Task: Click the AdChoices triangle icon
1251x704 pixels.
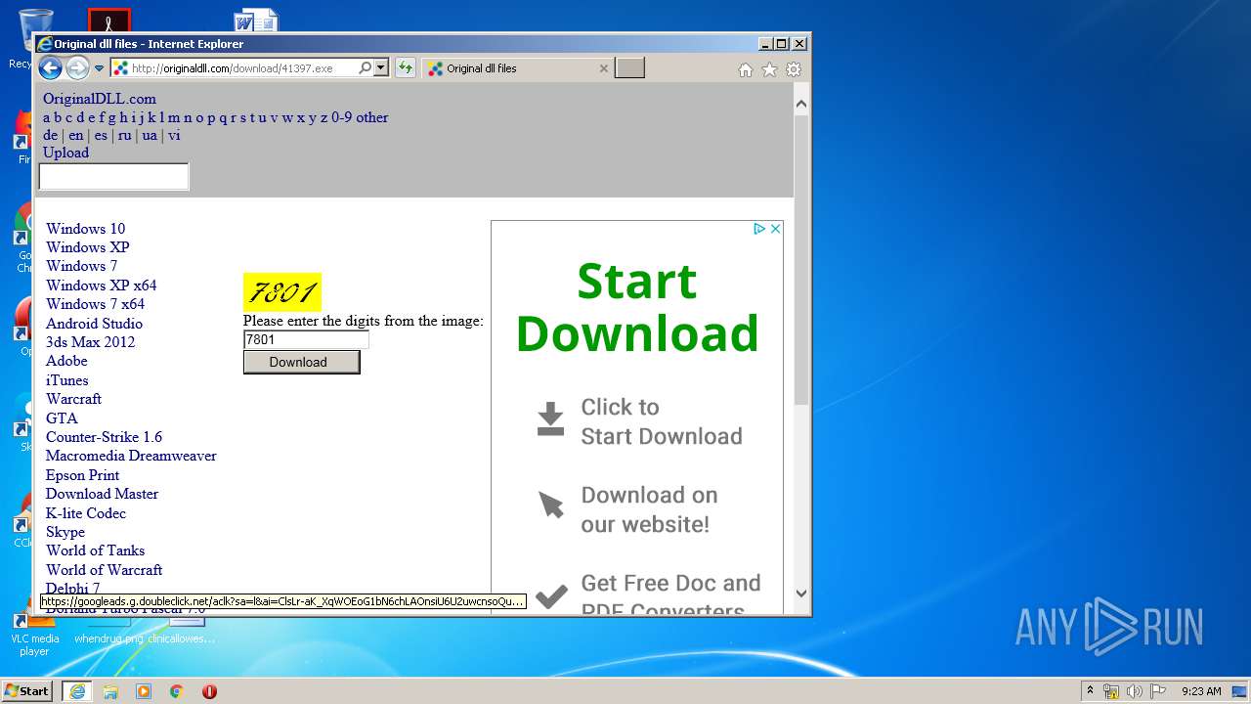Action: pos(759,229)
